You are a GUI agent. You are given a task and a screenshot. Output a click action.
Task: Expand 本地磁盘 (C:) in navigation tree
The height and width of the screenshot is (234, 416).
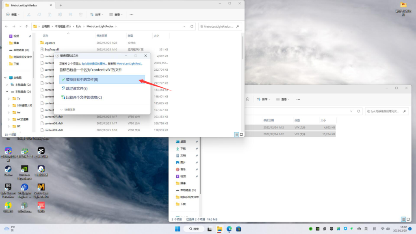[x=7, y=84]
